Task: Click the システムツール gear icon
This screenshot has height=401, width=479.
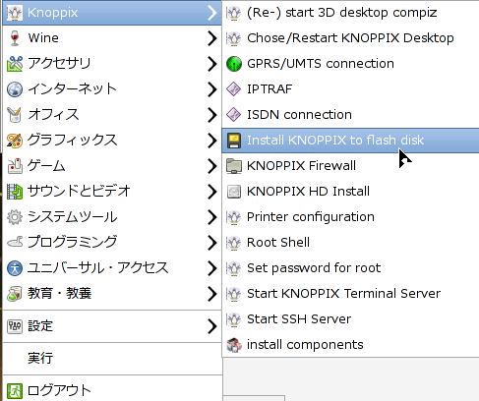Action: (x=15, y=217)
